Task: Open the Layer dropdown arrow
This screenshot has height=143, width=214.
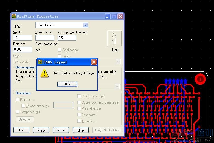Action: 118,62
